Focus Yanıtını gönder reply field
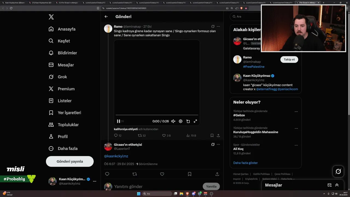Image resolution: width=350 pixels, height=197 pixels. point(157,187)
